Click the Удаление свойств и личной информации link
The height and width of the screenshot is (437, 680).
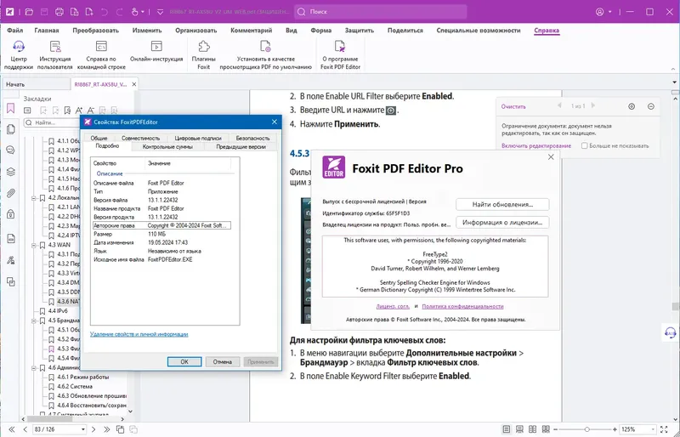click(x=139, y=334)
